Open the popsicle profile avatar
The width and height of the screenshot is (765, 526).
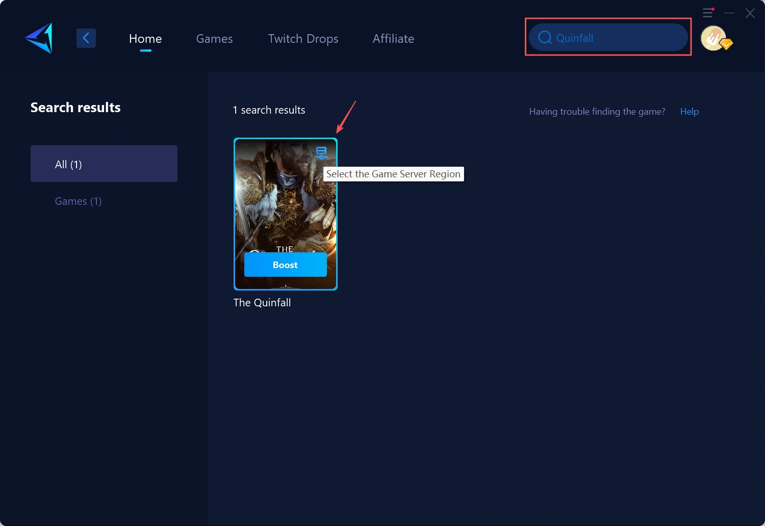coord(713,38)
